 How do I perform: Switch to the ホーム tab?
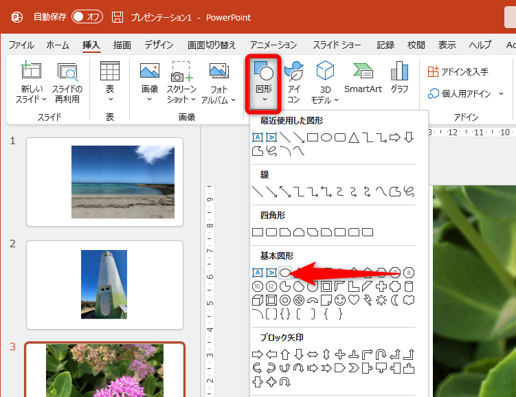point(58,45)
